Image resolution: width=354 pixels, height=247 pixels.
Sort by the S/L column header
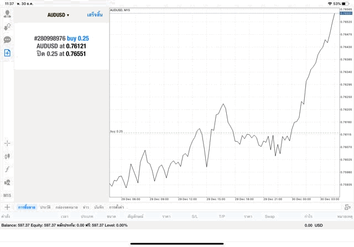[x=195, y=216]
